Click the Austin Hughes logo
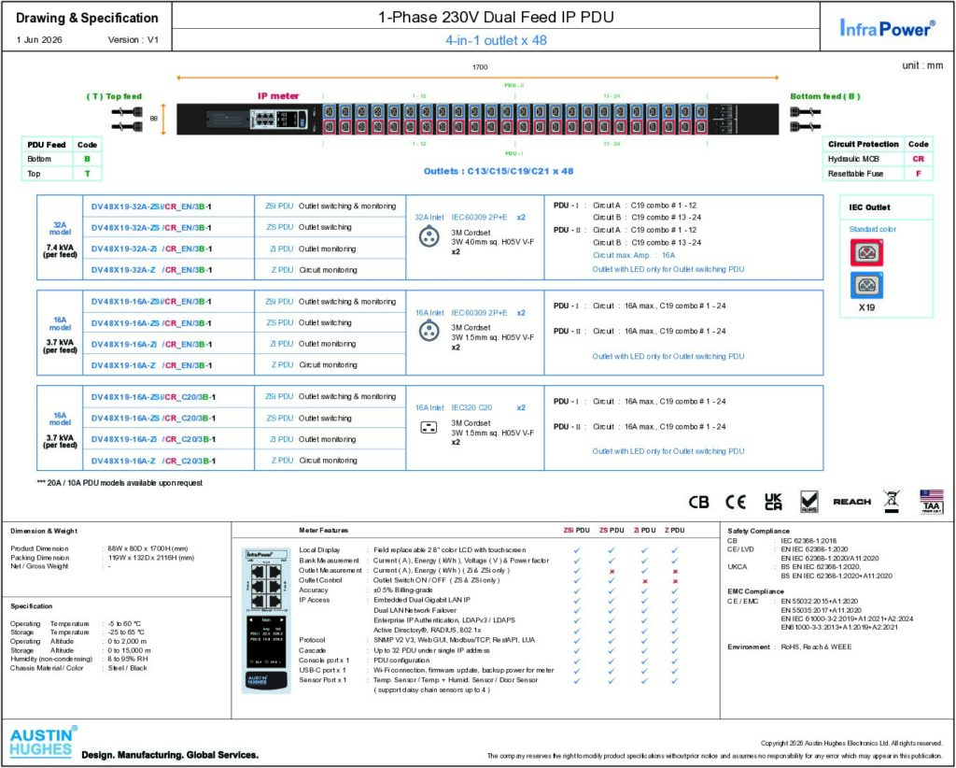This screenshot has height=768, width=956. (43, 741)
